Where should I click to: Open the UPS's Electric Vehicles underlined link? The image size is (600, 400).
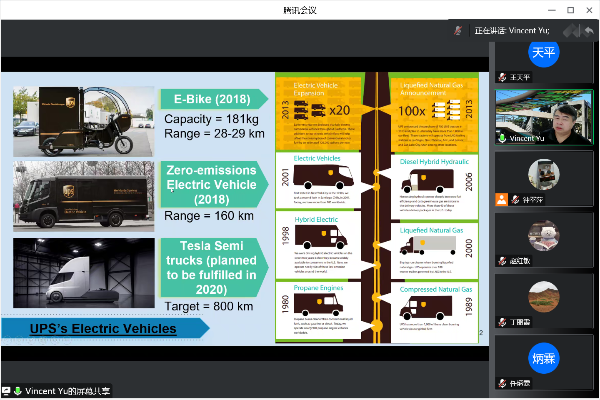103,329
